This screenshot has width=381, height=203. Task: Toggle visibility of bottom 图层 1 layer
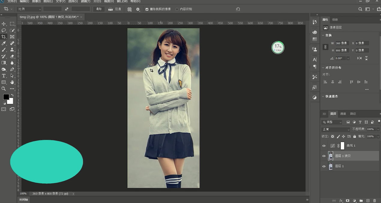[324, 166]
